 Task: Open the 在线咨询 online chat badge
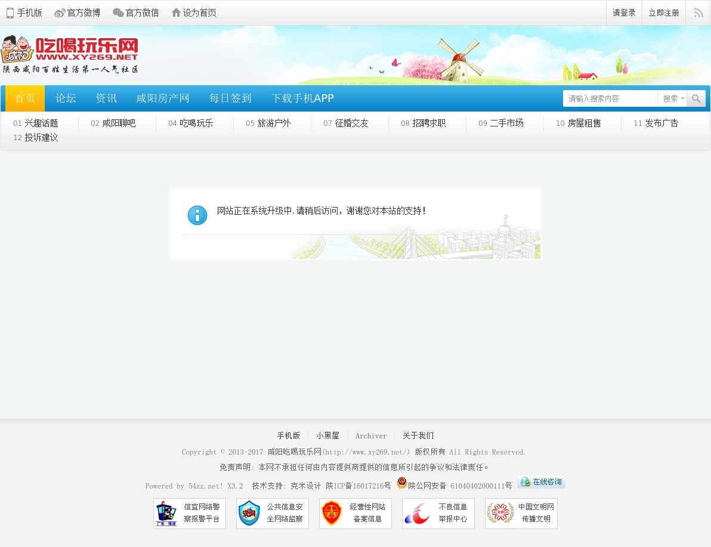541,482
